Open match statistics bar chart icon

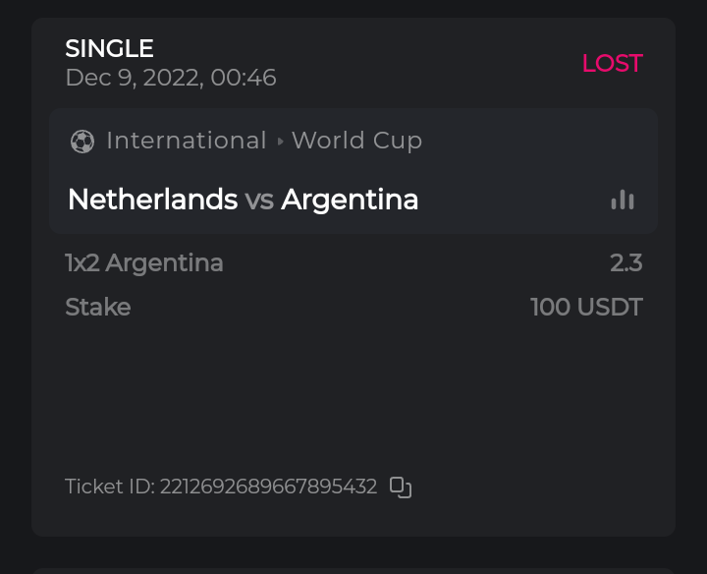pyautogui.click(x=622, y=200)
